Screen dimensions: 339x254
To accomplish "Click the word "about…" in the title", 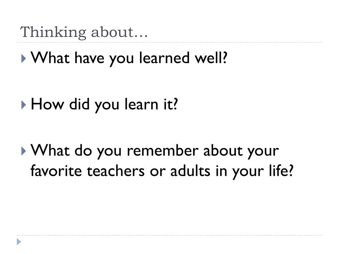I will pos(119,32).
